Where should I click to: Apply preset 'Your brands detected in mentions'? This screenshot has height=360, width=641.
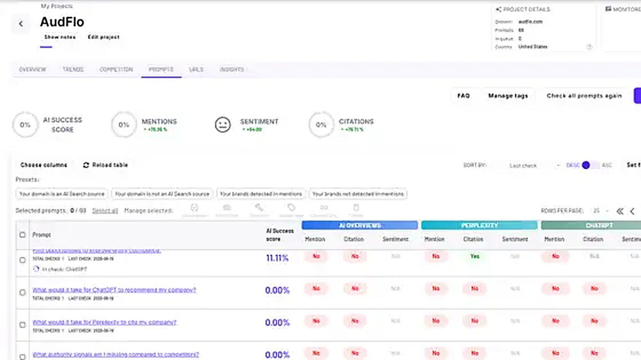[x=261, y=194]
